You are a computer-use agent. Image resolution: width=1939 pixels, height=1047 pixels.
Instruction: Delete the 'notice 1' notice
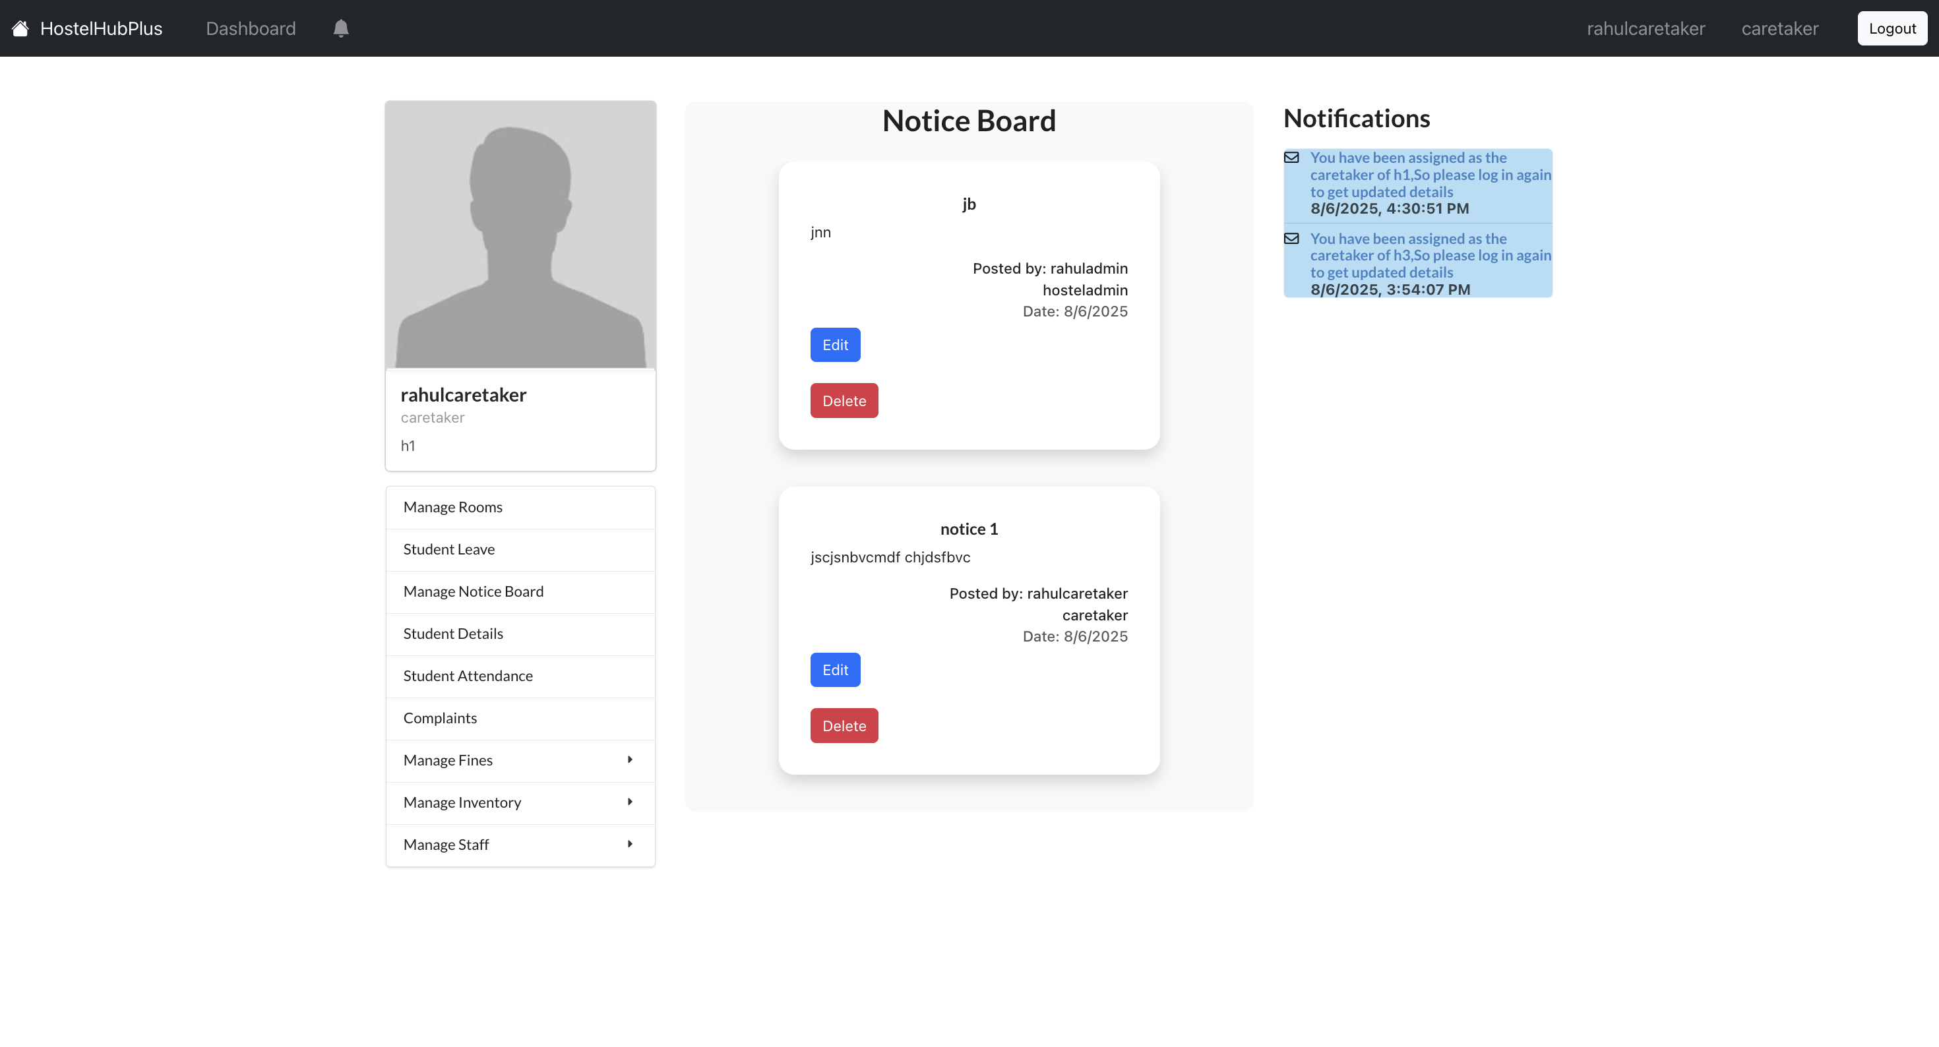pos(844,726)
